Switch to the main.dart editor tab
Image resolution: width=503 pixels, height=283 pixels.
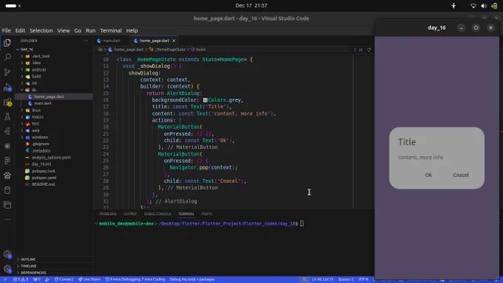[111, 41]
